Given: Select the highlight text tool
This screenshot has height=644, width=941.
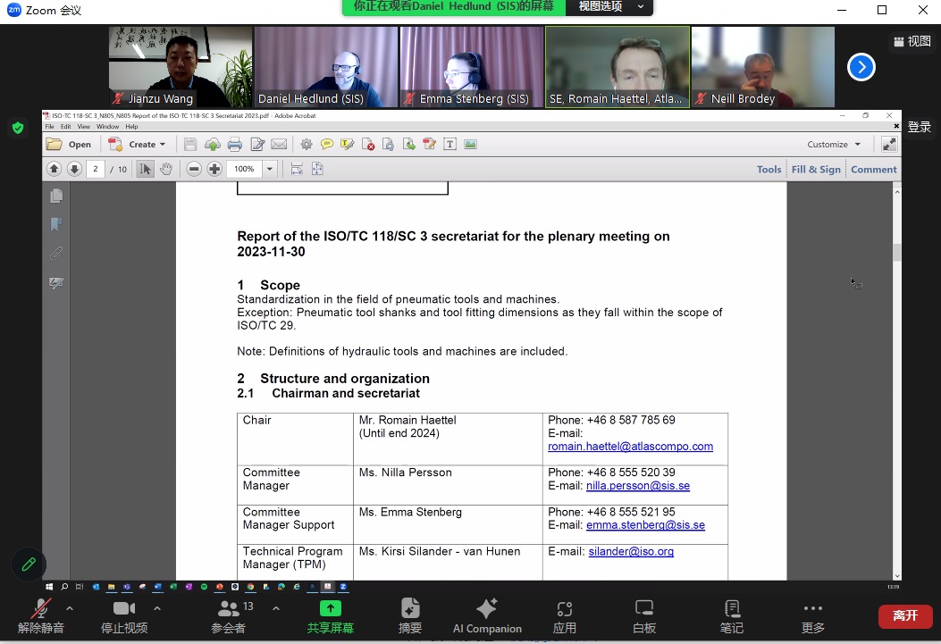Looking at the screenshot, I should [348, 145].
